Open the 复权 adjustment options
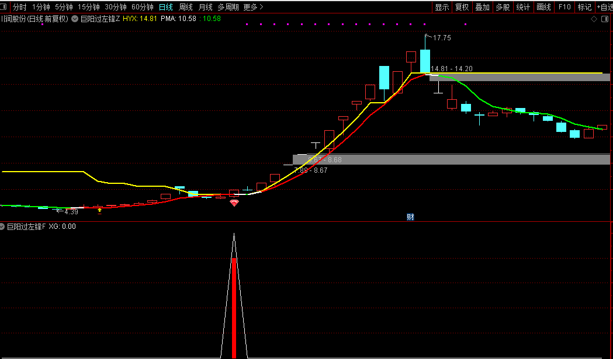The image size is (613, 359). [462, 7]
